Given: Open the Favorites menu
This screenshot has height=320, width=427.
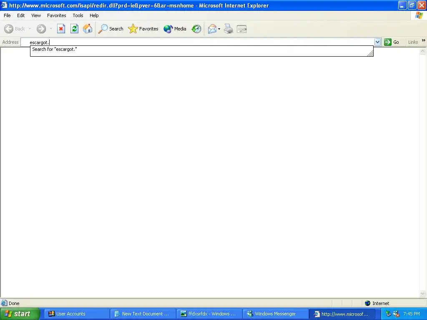Looking at the screenshot, I should 56,15.
